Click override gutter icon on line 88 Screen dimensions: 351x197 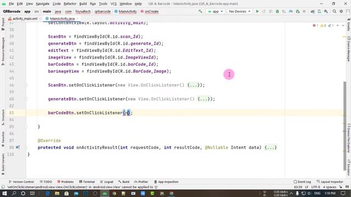click(18, 147)
